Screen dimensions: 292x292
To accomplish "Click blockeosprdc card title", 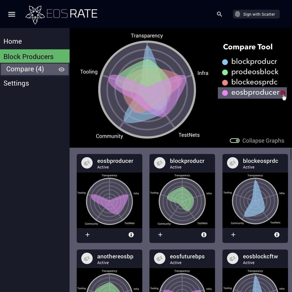I will click(x=261, y=161).
